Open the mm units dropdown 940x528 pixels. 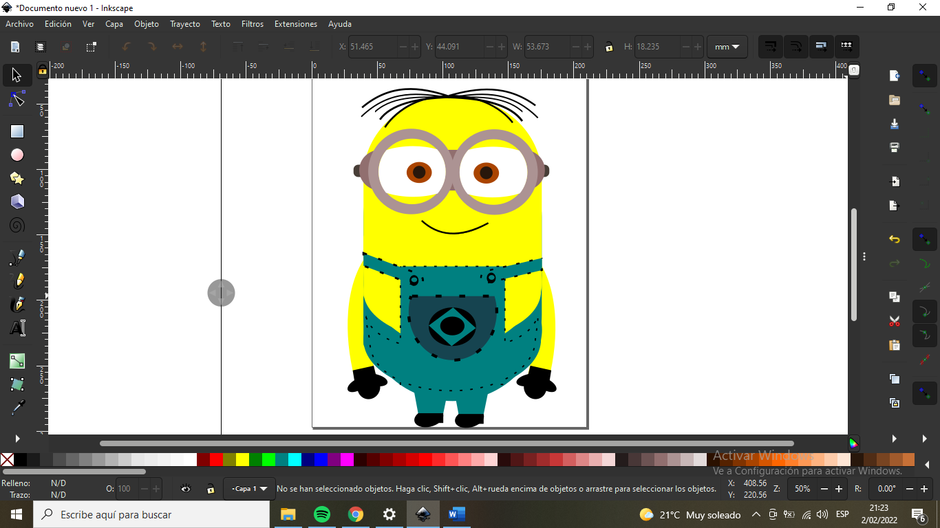727,47
